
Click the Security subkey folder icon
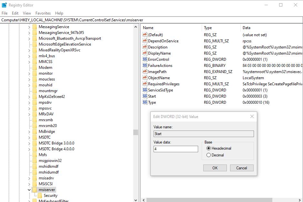40,196
